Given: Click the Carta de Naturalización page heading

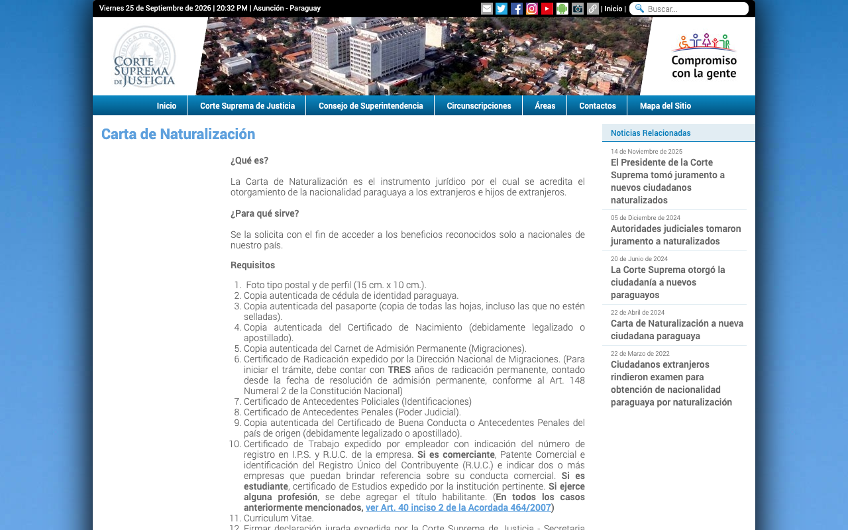Looking at the screenshot, I should [178, 134].
